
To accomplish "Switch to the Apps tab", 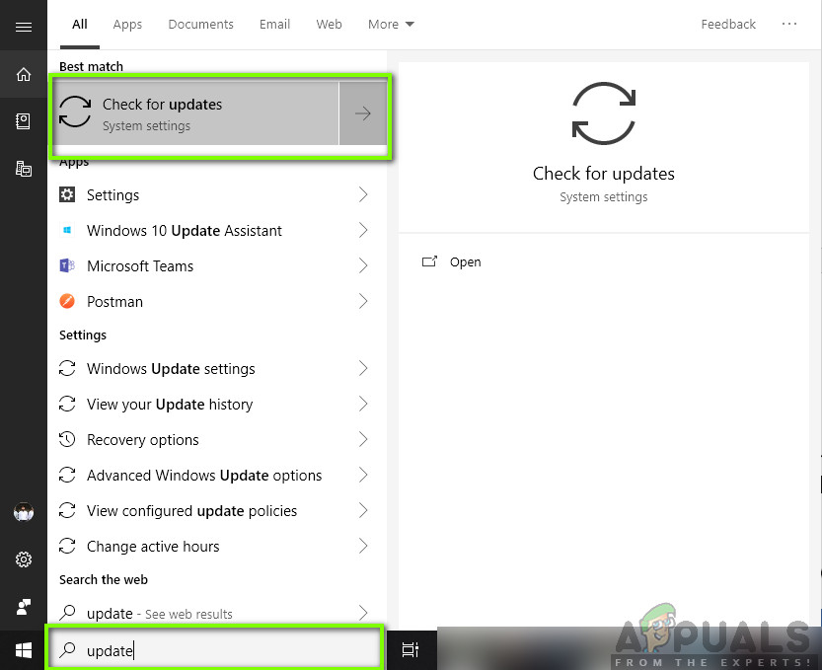I will coord(127,24).
